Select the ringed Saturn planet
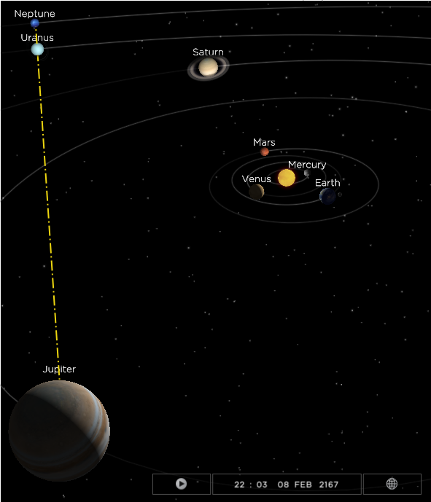This screenshot has height=502, width=431. coord(209,68)
